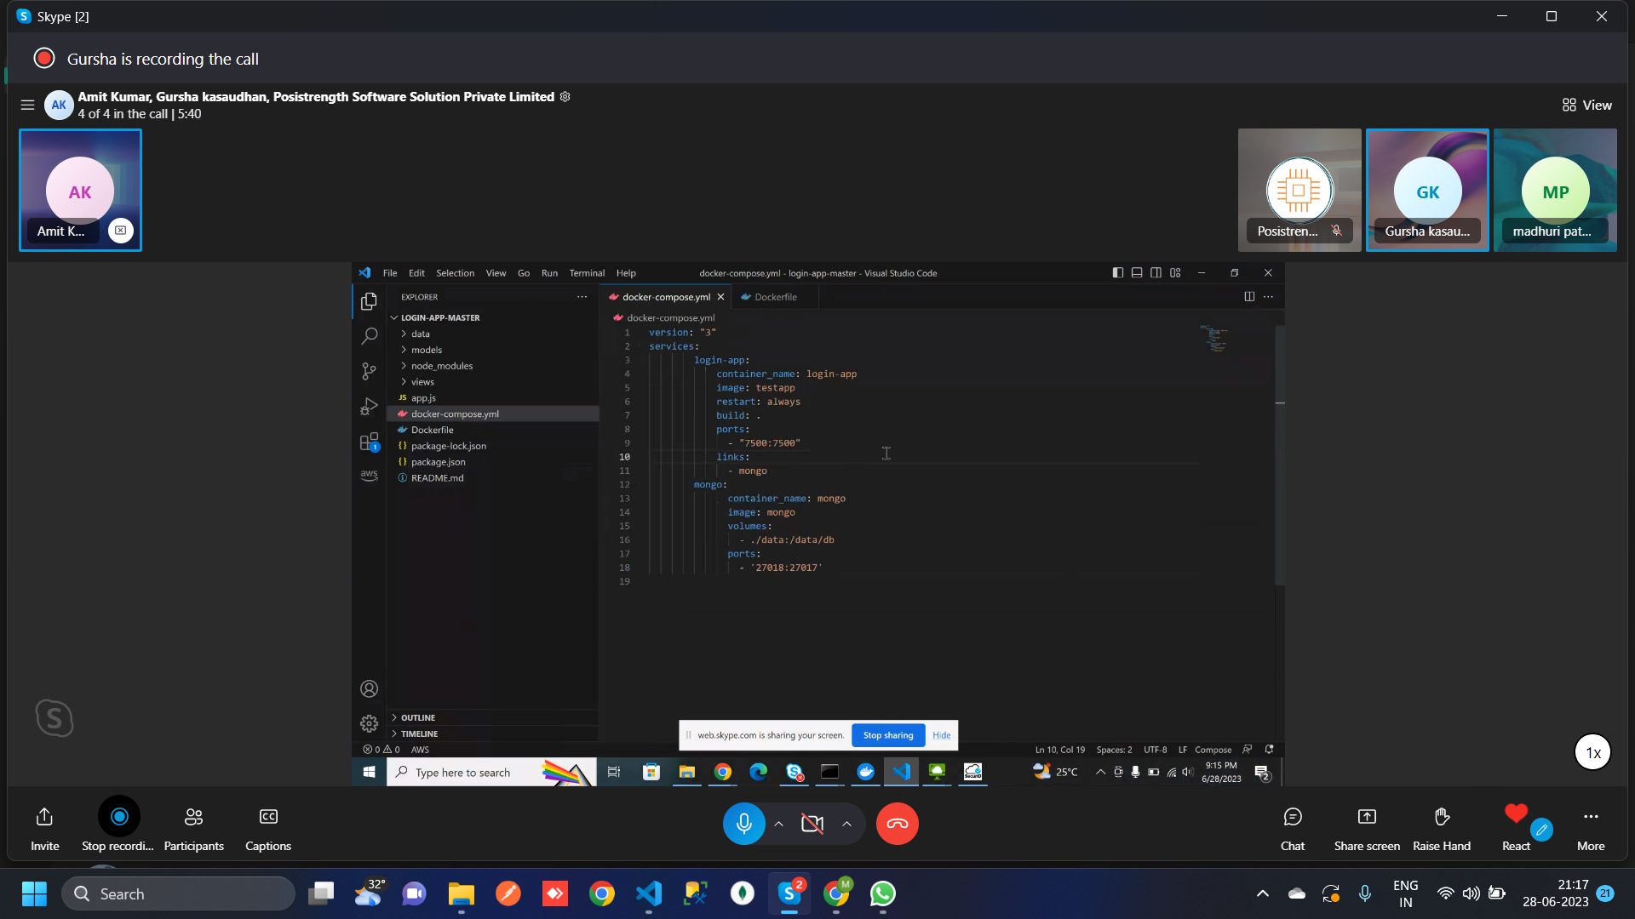Open VS Code Accounts icon
This screenshot has width=1635, height=919.
click(369, 688)
